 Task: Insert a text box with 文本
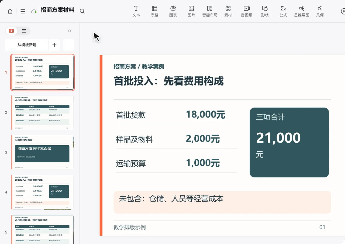(136, 11)
